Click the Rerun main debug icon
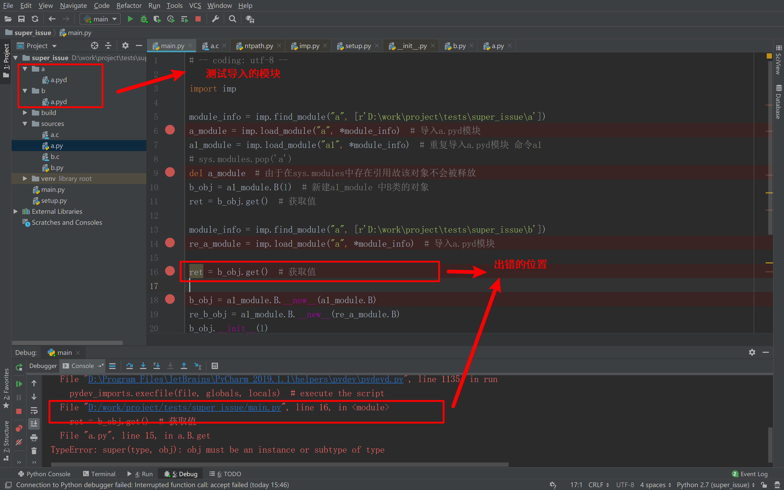Image resolution: width=784 pixels, height=490 pixels. coord(19,367)
